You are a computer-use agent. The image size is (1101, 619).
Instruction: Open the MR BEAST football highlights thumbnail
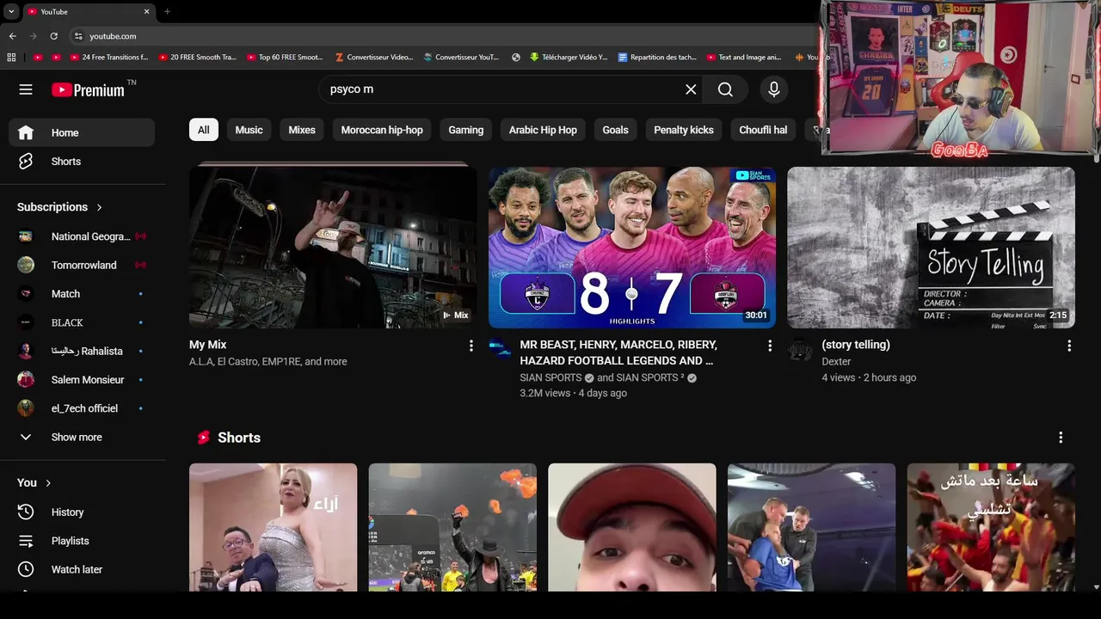(x=632, y=248)
